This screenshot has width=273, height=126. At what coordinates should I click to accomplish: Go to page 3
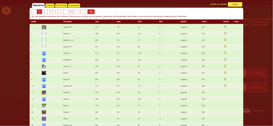pyautogui.click(x=50, y=12)
